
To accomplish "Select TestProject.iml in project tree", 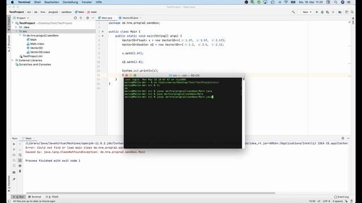I will pyautogui.click(x=32, y=56).
